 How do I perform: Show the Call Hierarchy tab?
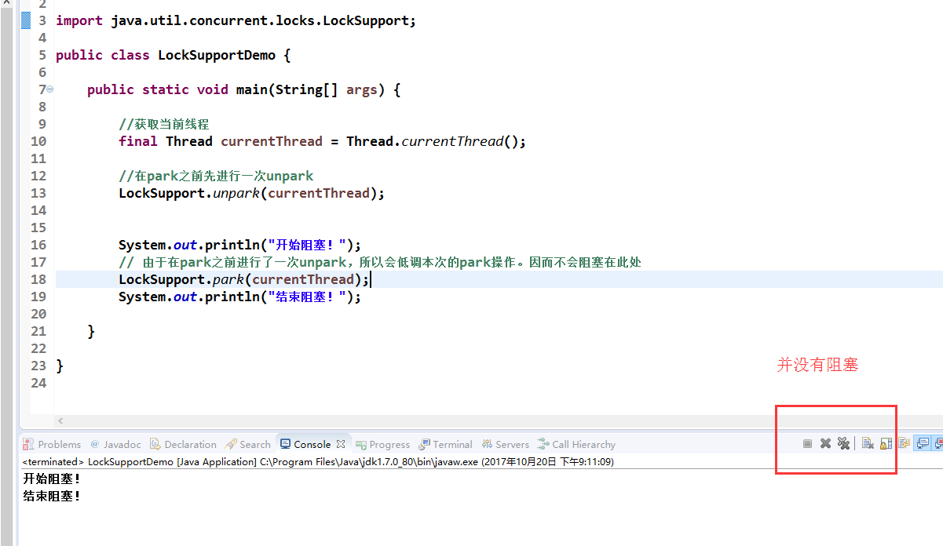576,444
